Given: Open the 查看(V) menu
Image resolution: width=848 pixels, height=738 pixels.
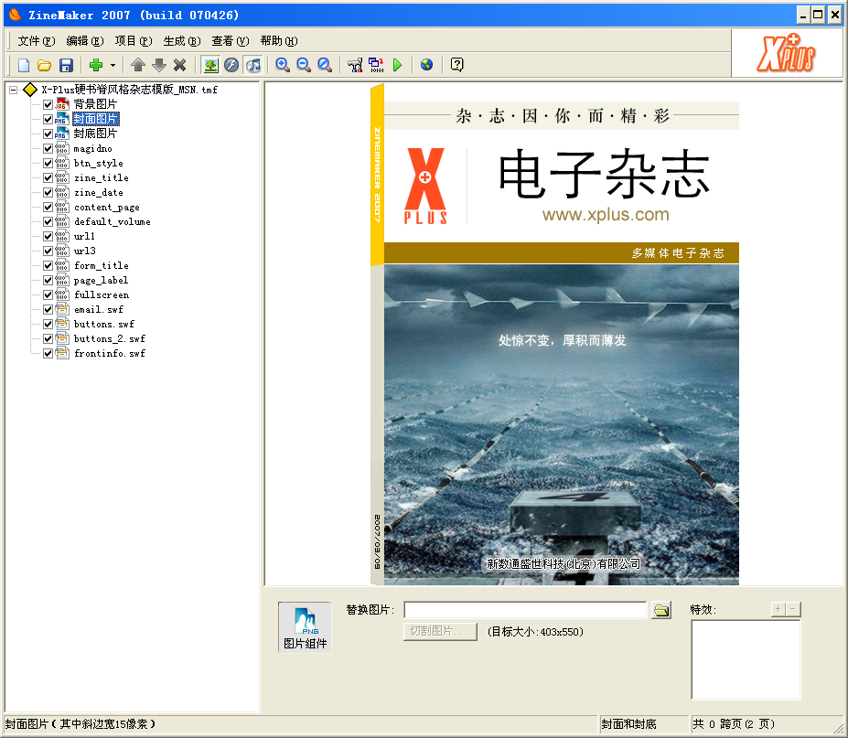Looking at the screenshot, I should (231, 41).
